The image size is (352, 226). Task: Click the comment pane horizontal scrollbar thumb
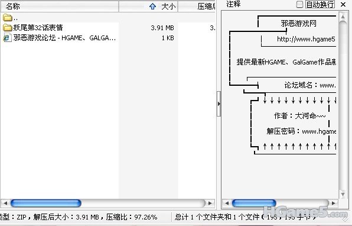(254, 203)
